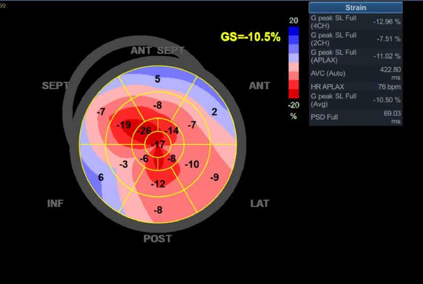Click the G peak SL Full (Avg) label
423x284 pixels.
[x=333, y=100]
